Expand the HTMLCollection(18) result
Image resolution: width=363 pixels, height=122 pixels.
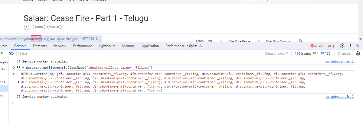point(19,82)
